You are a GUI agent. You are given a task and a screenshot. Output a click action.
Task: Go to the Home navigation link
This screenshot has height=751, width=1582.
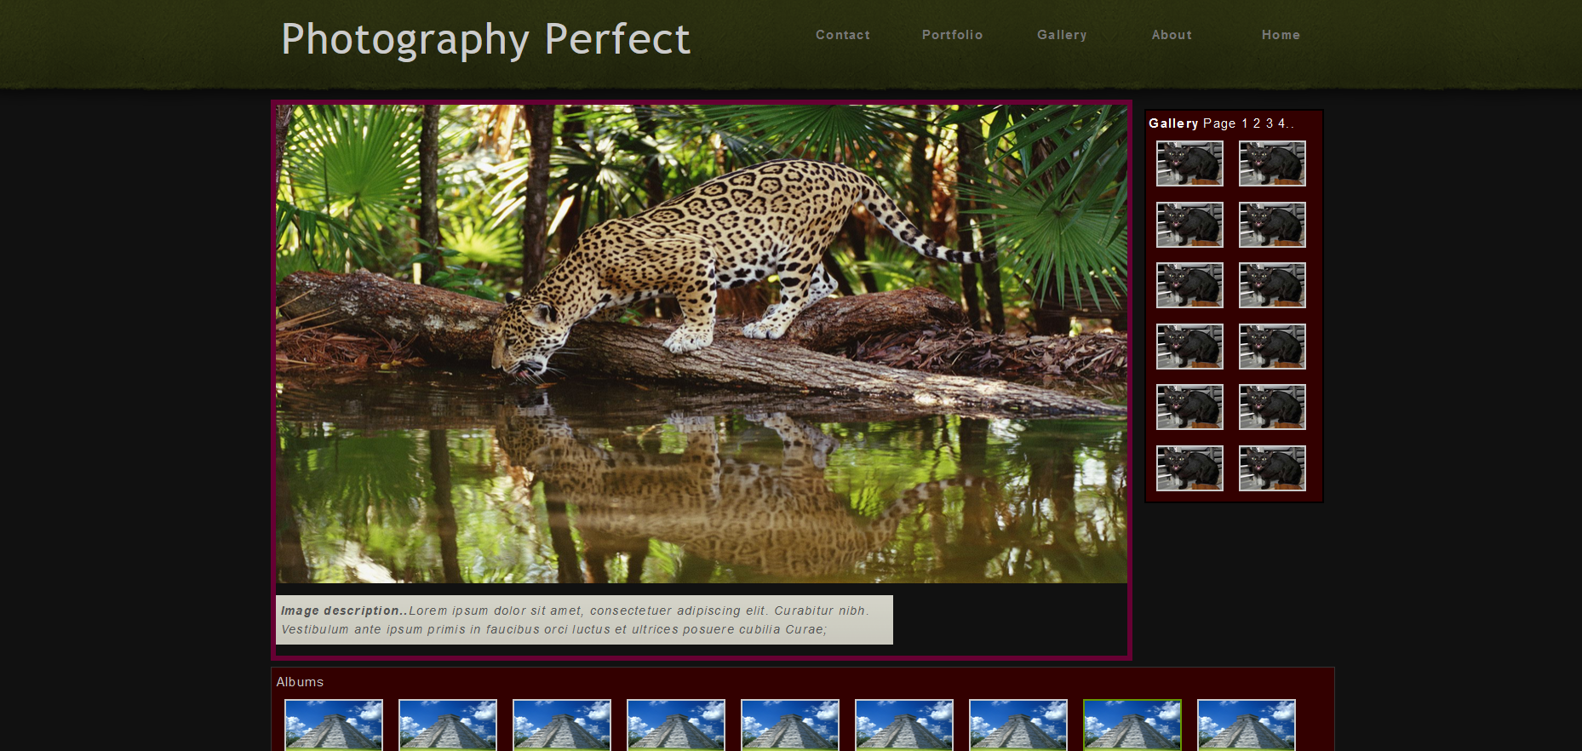[x=1281, y=35]
